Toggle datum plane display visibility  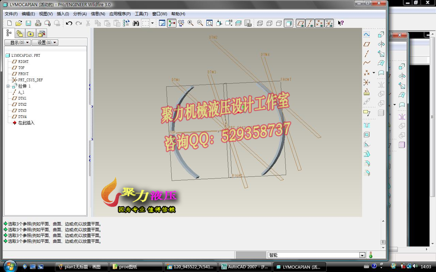pos(300,23)
